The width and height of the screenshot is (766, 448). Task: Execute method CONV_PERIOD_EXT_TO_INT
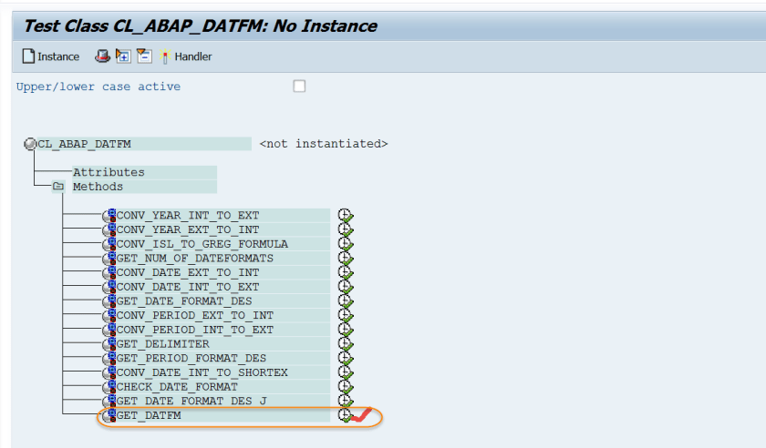[346, 315]
